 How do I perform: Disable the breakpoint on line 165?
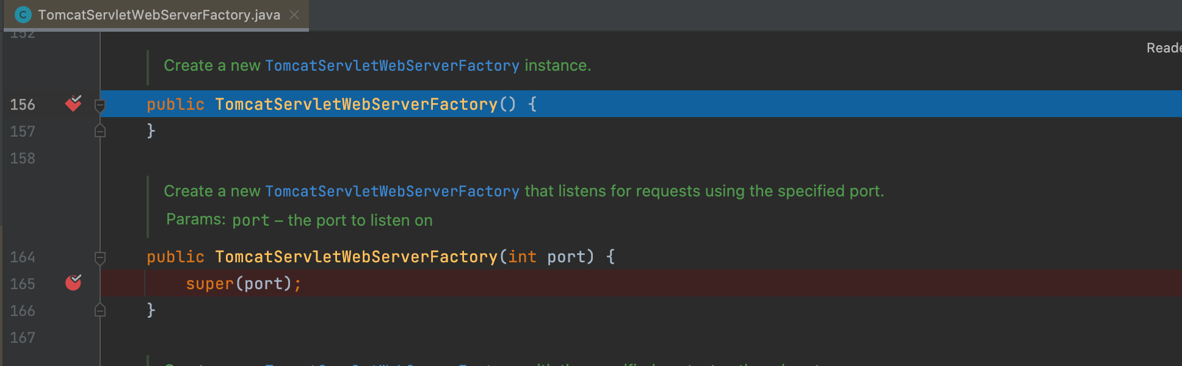pos(73,282)
